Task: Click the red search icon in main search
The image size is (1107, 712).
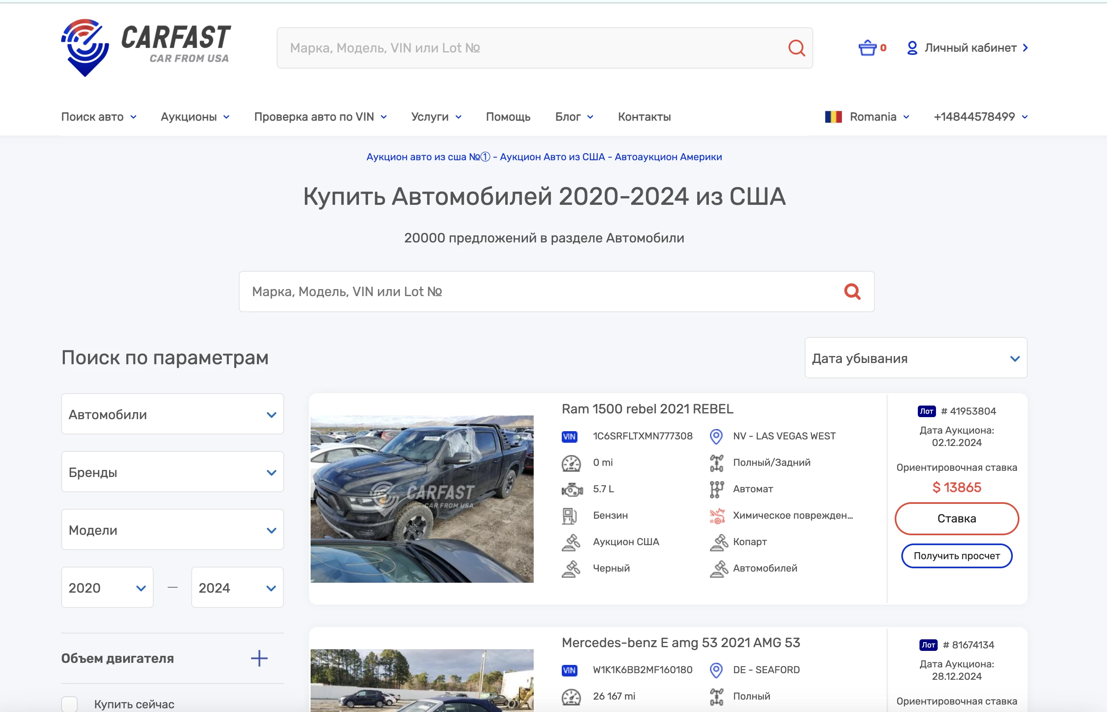Action: point(852,291)
